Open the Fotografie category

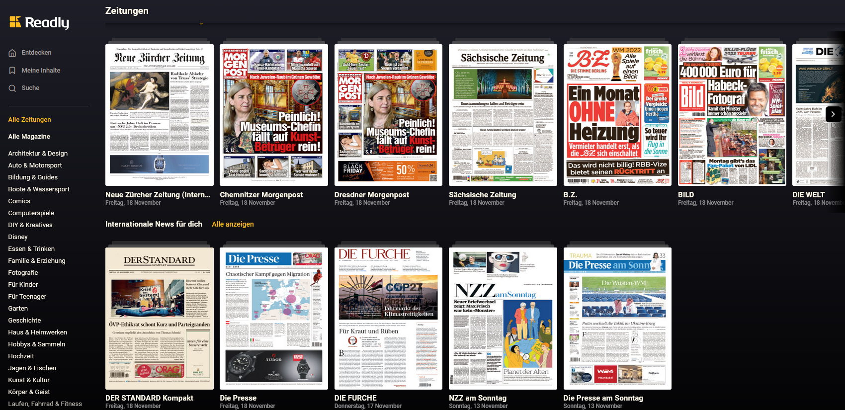pyautogui.click(x=23, y=273)
